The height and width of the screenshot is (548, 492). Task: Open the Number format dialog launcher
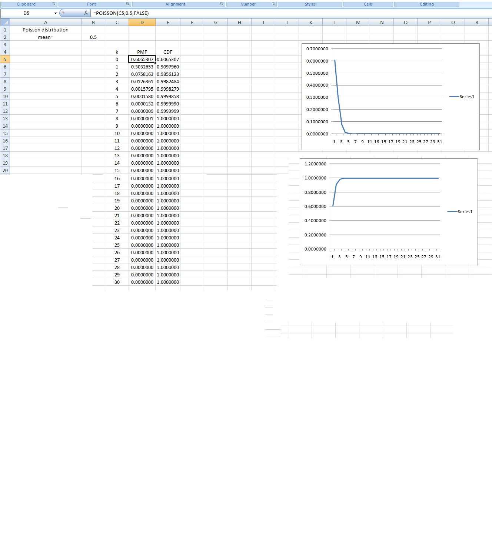point(273,4)
